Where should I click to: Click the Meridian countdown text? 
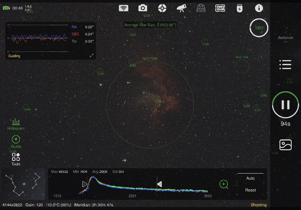click(94, 205)
